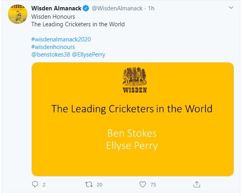The height and width of the screenshot is (196, 244).
Task: Open the @WisdenAlmanack handle
Action: pyautogui.click(x=117, y=8)
